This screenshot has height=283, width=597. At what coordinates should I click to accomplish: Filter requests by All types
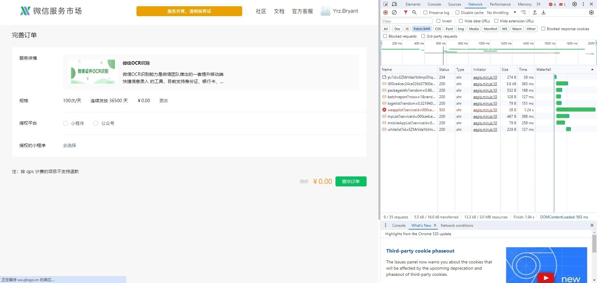click(x=386, y=29)
